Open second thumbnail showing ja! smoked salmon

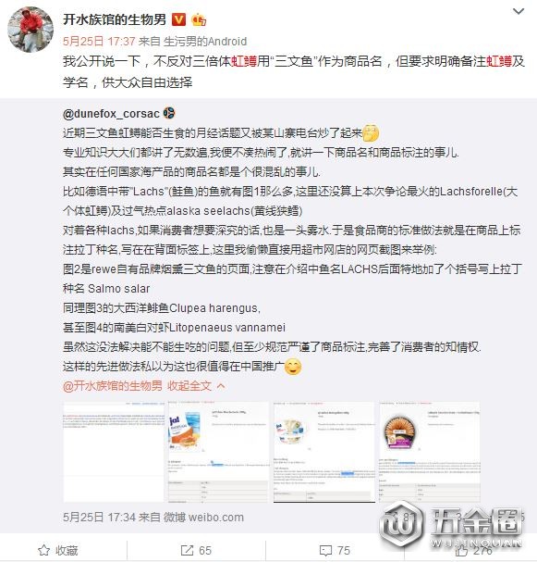tap(218, 452)
